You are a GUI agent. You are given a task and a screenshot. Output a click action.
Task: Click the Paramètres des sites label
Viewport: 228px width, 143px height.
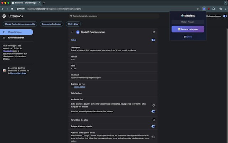(x=79, y=120)
